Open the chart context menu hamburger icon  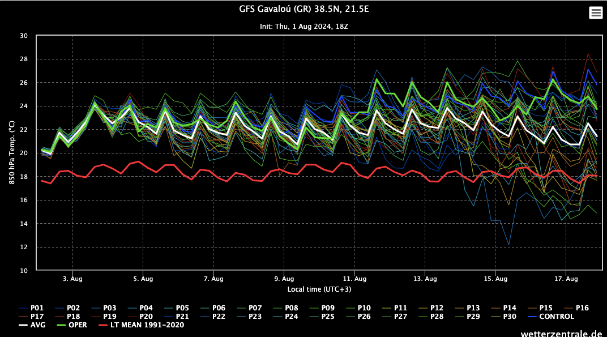click(596, 12)
